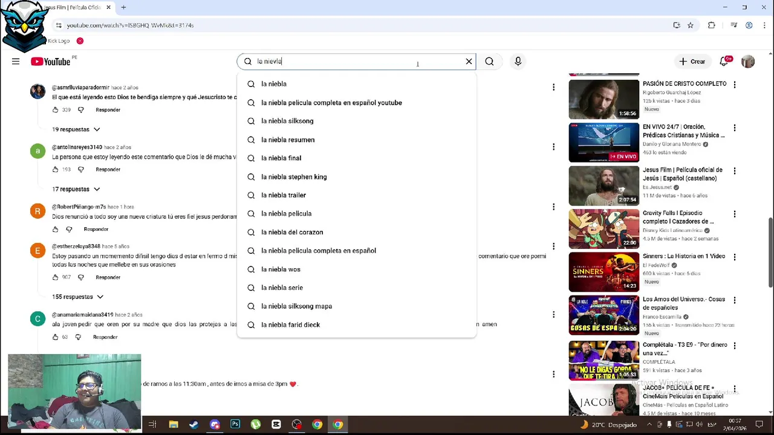
Task: Go to the YouTube home logo
Action: pos(51,62)
